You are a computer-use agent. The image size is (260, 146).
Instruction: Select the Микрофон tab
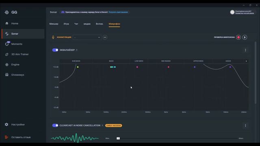coord(115,24)
